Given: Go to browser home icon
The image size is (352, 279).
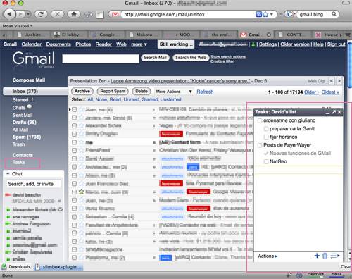Looking at the screenshot, I should (74, 14).
